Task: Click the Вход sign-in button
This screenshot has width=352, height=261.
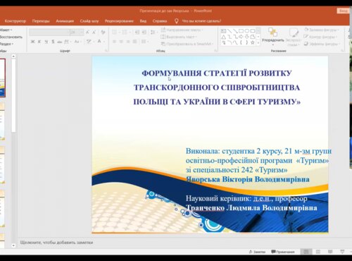Action: (343, 11)
